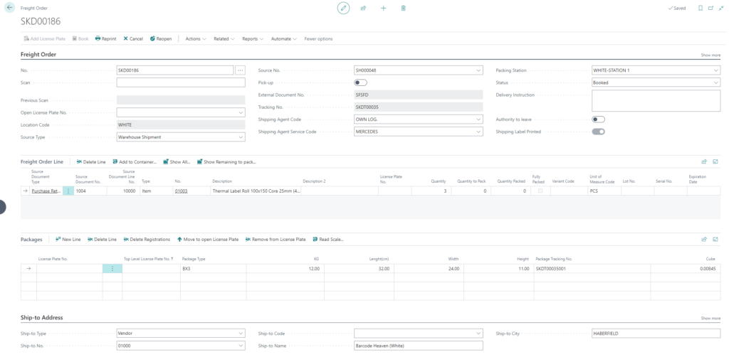Toggle the Pick-up switch
729x357 pixels.
click(360, 82)
